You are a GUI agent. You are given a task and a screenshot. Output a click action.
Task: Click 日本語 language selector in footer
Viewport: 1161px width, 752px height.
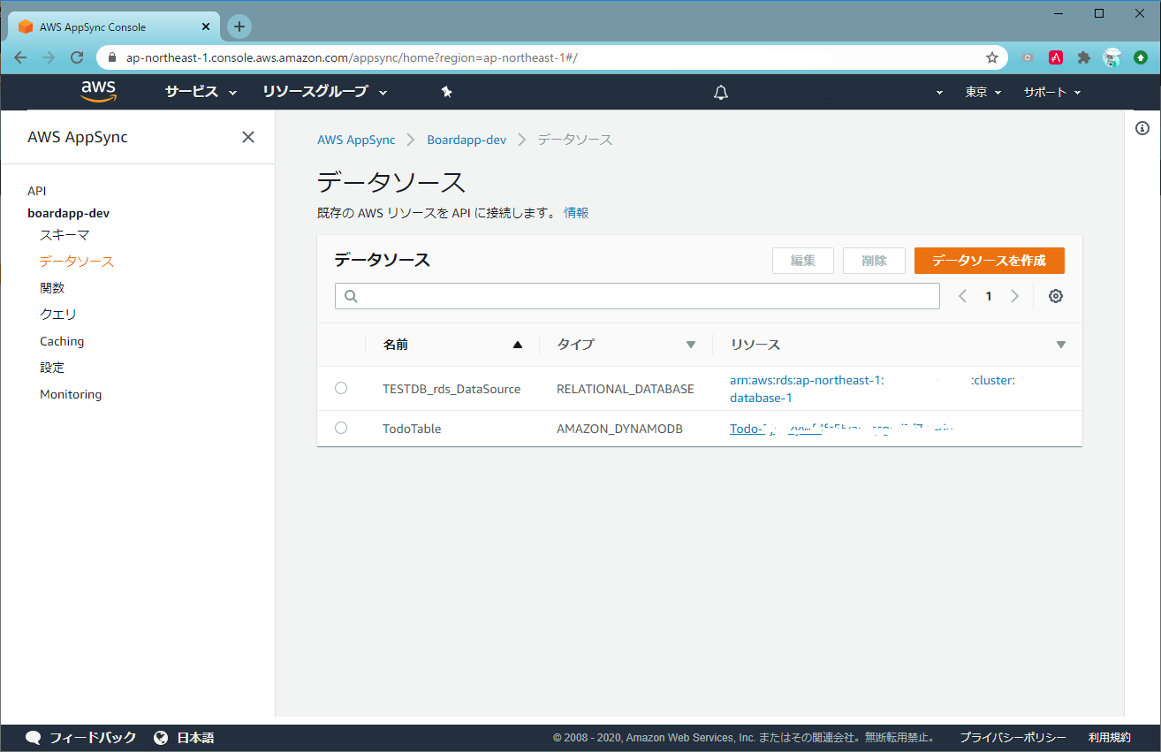[x=195, y=737]
